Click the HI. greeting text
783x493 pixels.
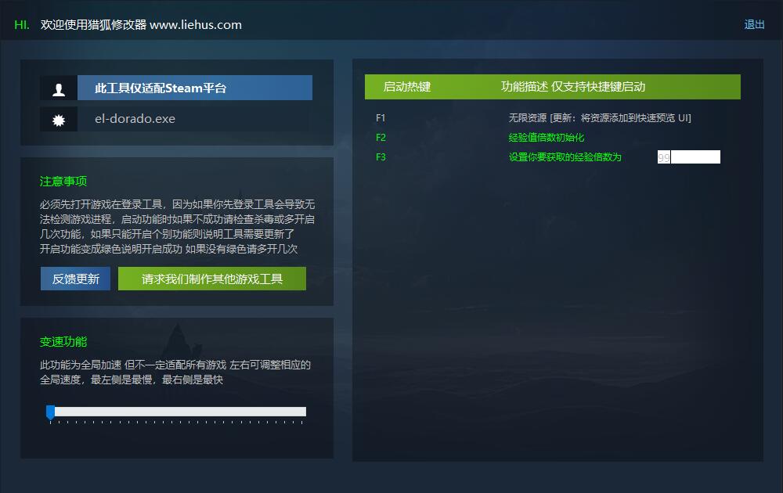[x=22, y=24]
